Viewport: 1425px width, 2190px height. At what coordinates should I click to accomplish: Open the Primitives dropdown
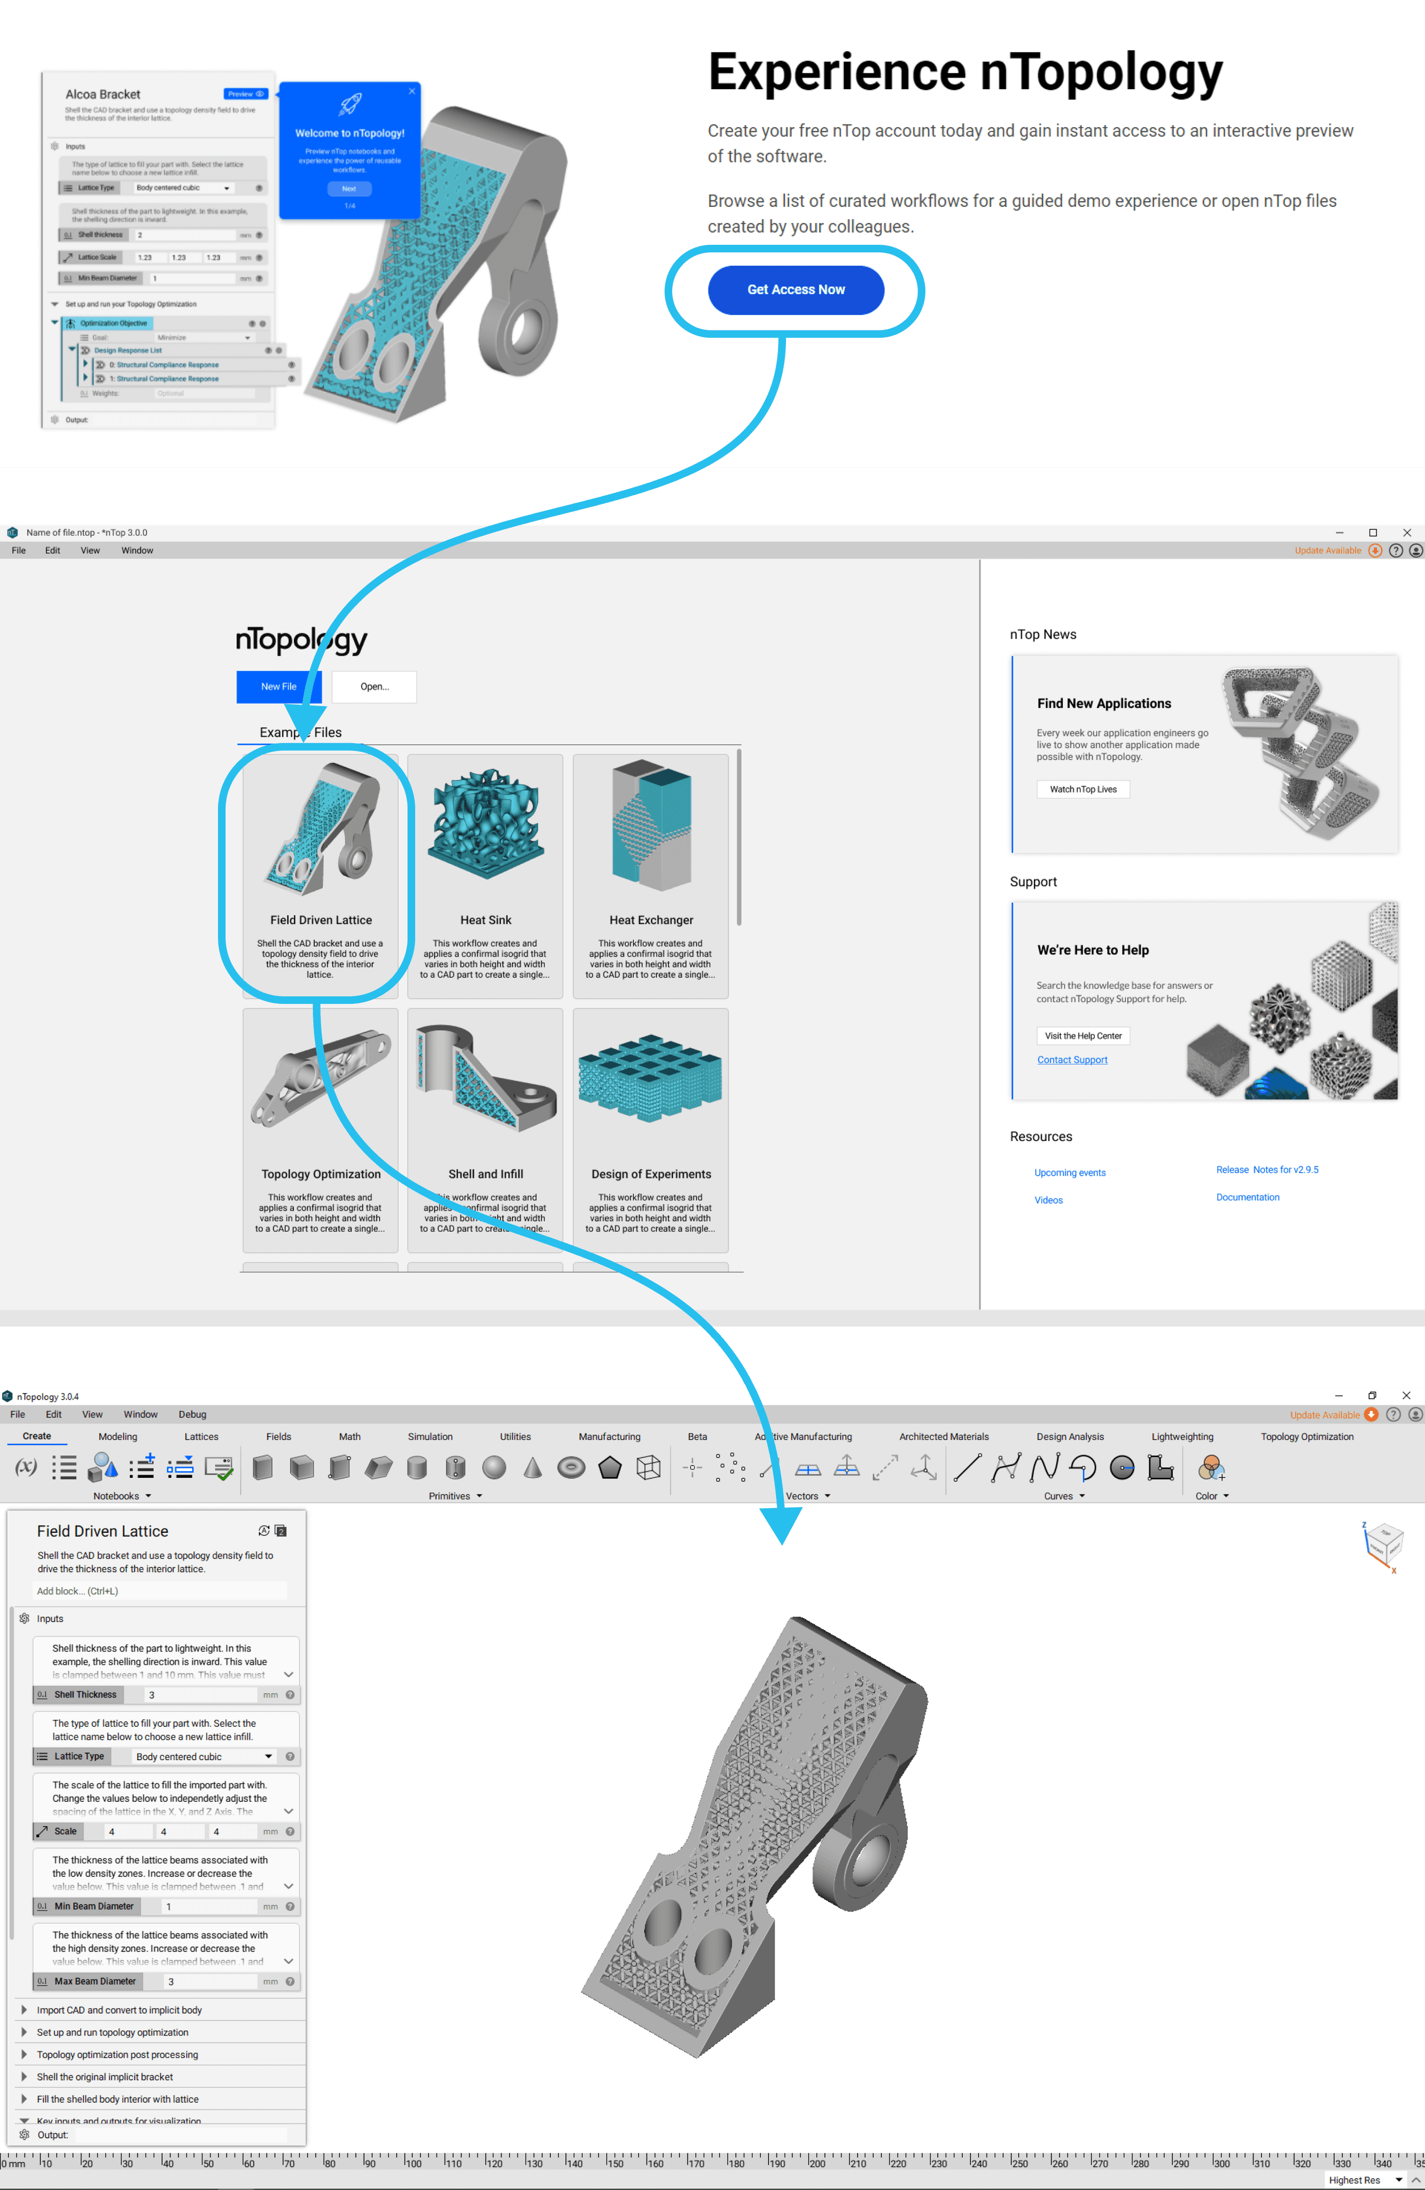coord(455,1495)
